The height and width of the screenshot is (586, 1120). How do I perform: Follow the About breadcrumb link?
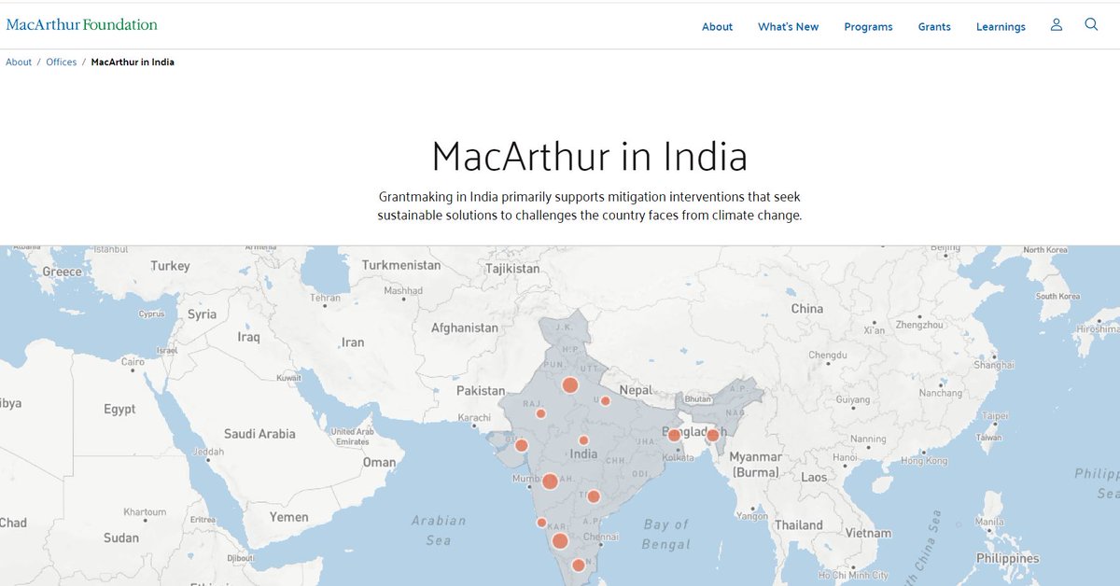(x=18, y=61)
